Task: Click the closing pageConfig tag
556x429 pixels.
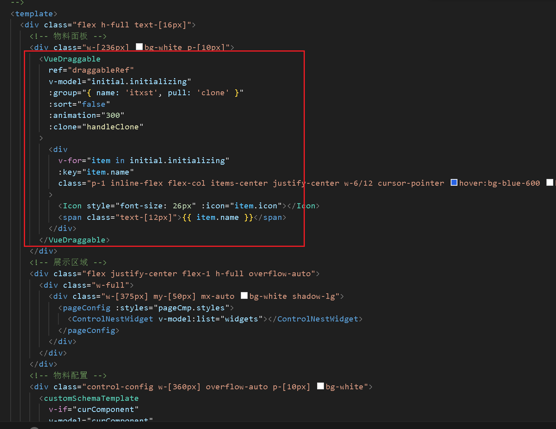Action: tap(89, 331)
